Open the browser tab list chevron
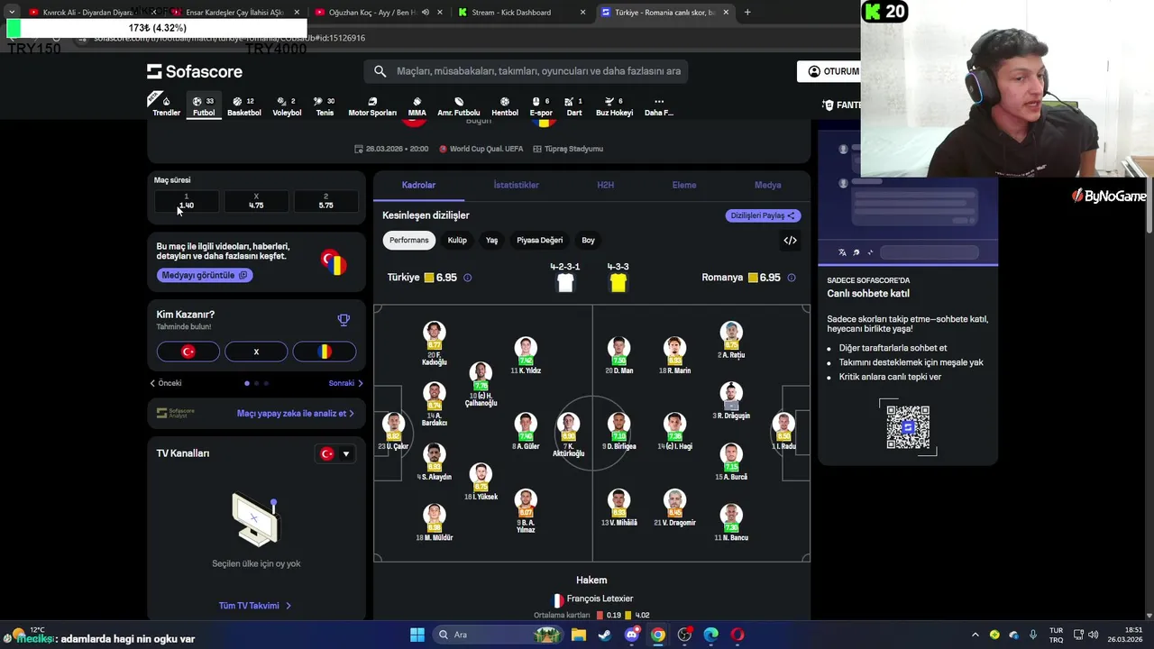This screenshot has height=649, width=1154. pos(12,12)
